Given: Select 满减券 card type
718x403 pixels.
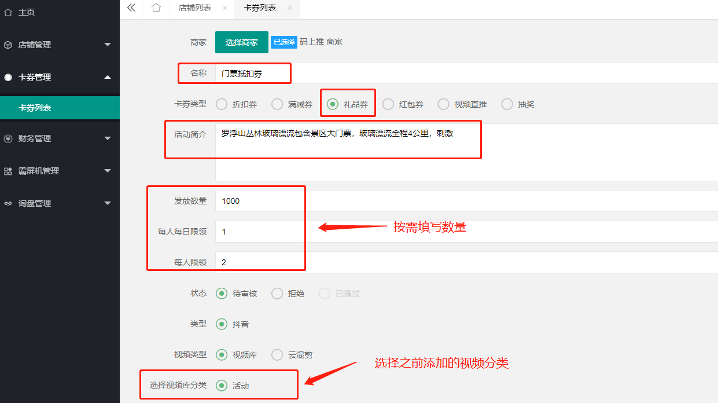Looking at the screenshot, I should click(292, 104).
